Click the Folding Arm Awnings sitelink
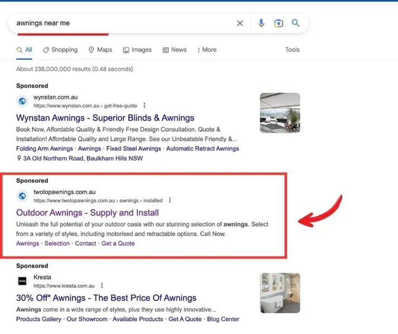The width and height of the screenshot is (398, 334). 45,149
